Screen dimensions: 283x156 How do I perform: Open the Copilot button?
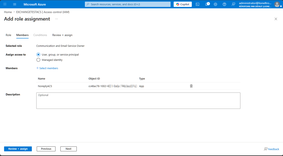tap(183, 4)
